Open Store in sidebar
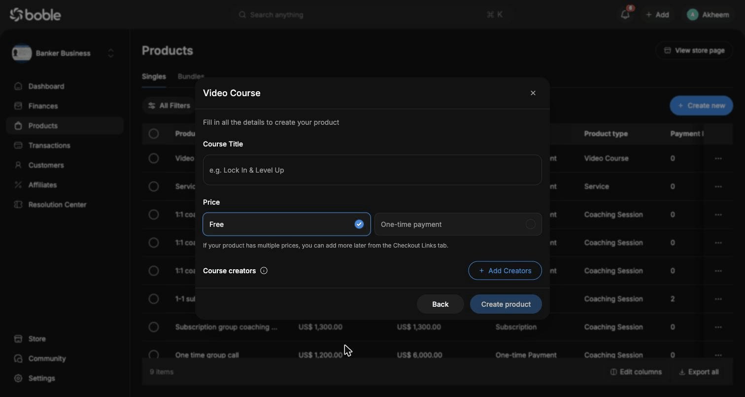This screenshot has height=397, width=745. pos(65,339)
